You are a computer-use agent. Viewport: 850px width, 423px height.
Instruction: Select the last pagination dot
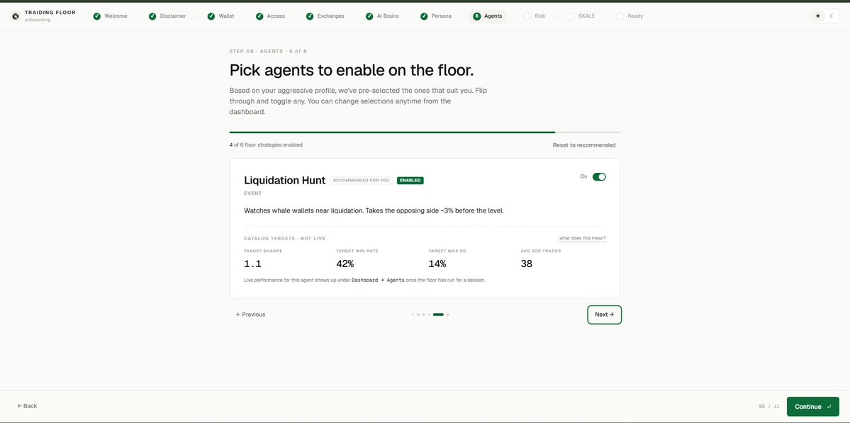tap(448, 314)
